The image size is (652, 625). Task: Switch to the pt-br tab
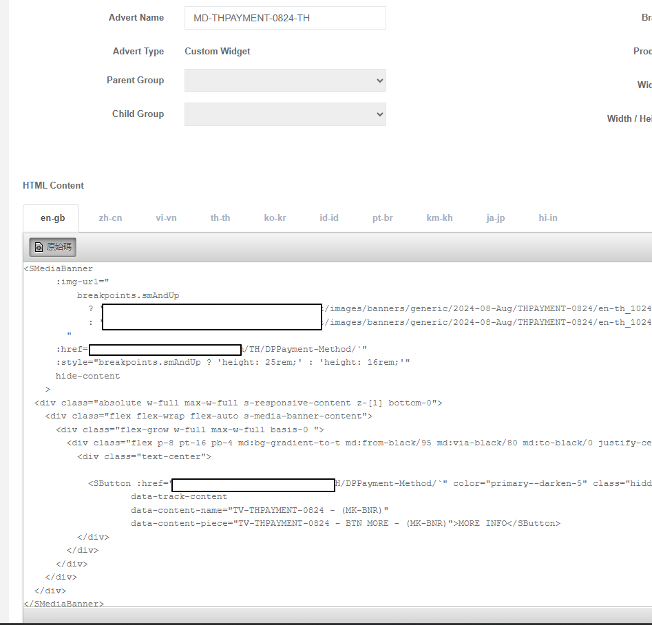coord(383,218)
